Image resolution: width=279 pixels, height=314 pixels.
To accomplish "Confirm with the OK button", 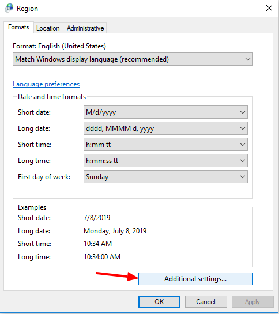I will tap(159, 301).
